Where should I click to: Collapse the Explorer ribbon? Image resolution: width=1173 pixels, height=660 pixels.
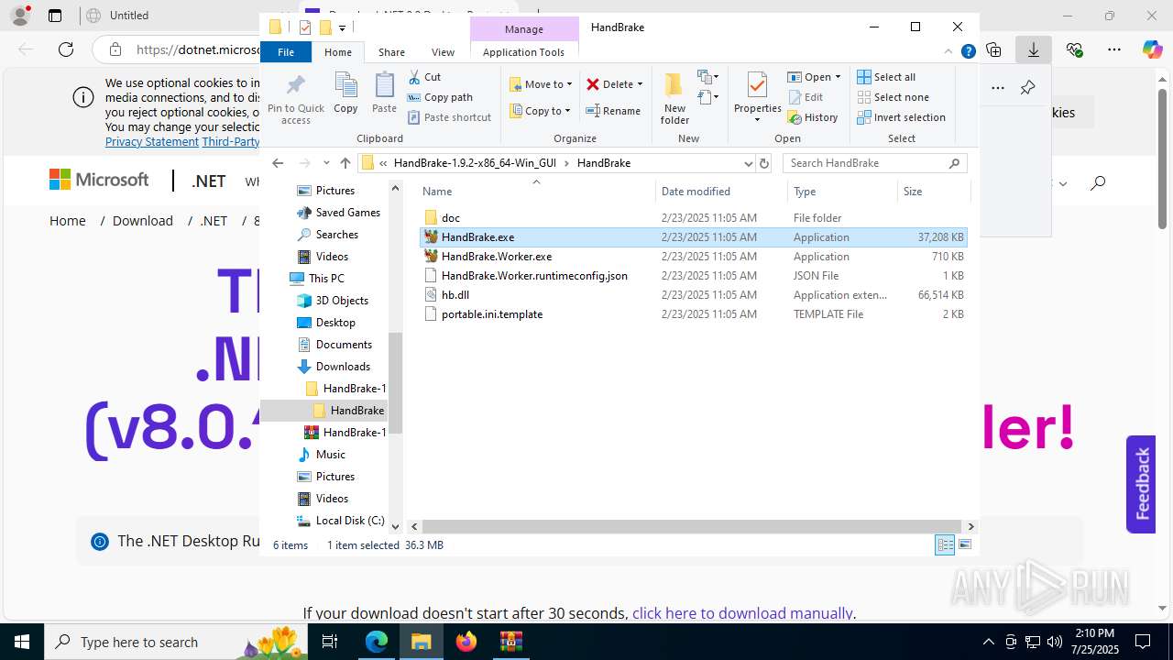click(x=948, y=52)
